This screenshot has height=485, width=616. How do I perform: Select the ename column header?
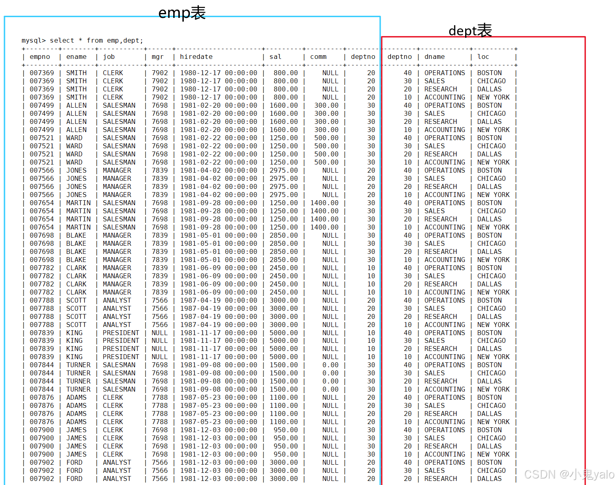(76, 57)
